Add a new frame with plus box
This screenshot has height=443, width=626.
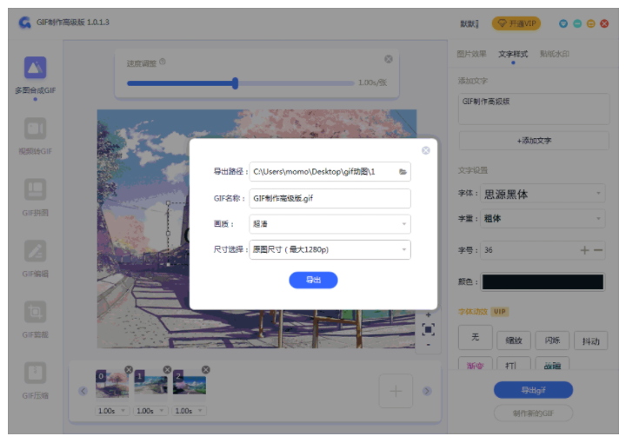396,391
